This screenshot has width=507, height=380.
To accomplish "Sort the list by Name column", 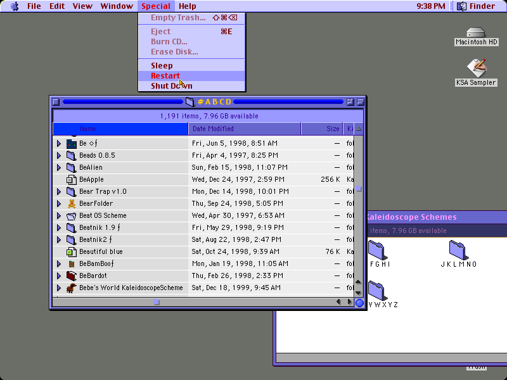I will (120, 129).
